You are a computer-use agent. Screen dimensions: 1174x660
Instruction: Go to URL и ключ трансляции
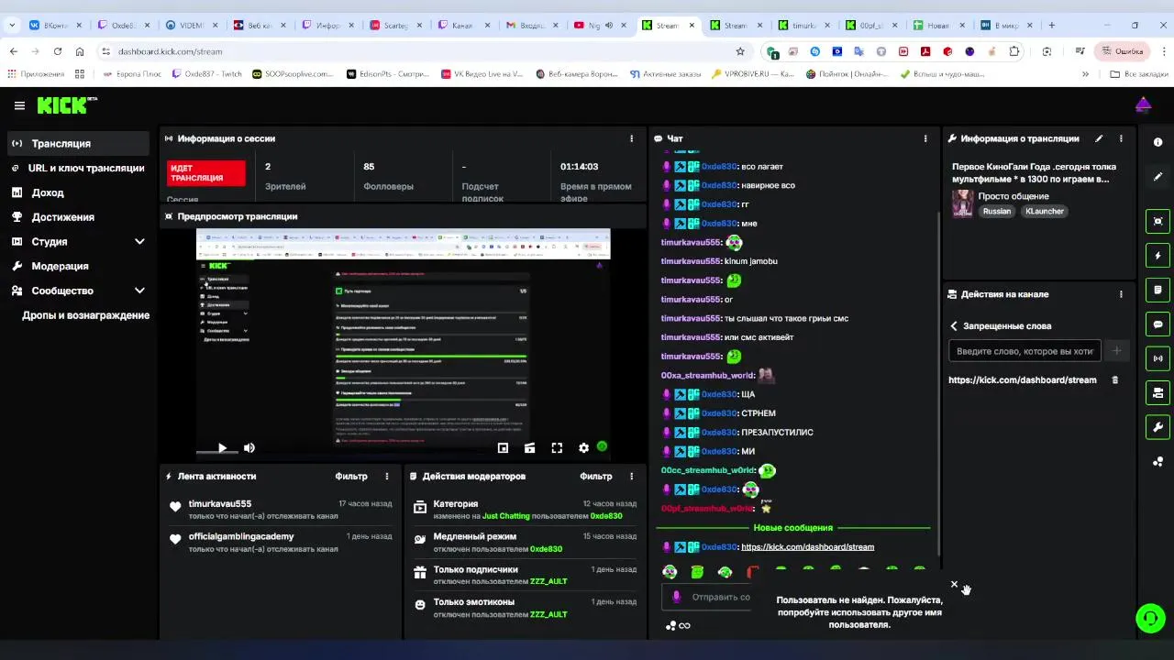click(78, 168)
